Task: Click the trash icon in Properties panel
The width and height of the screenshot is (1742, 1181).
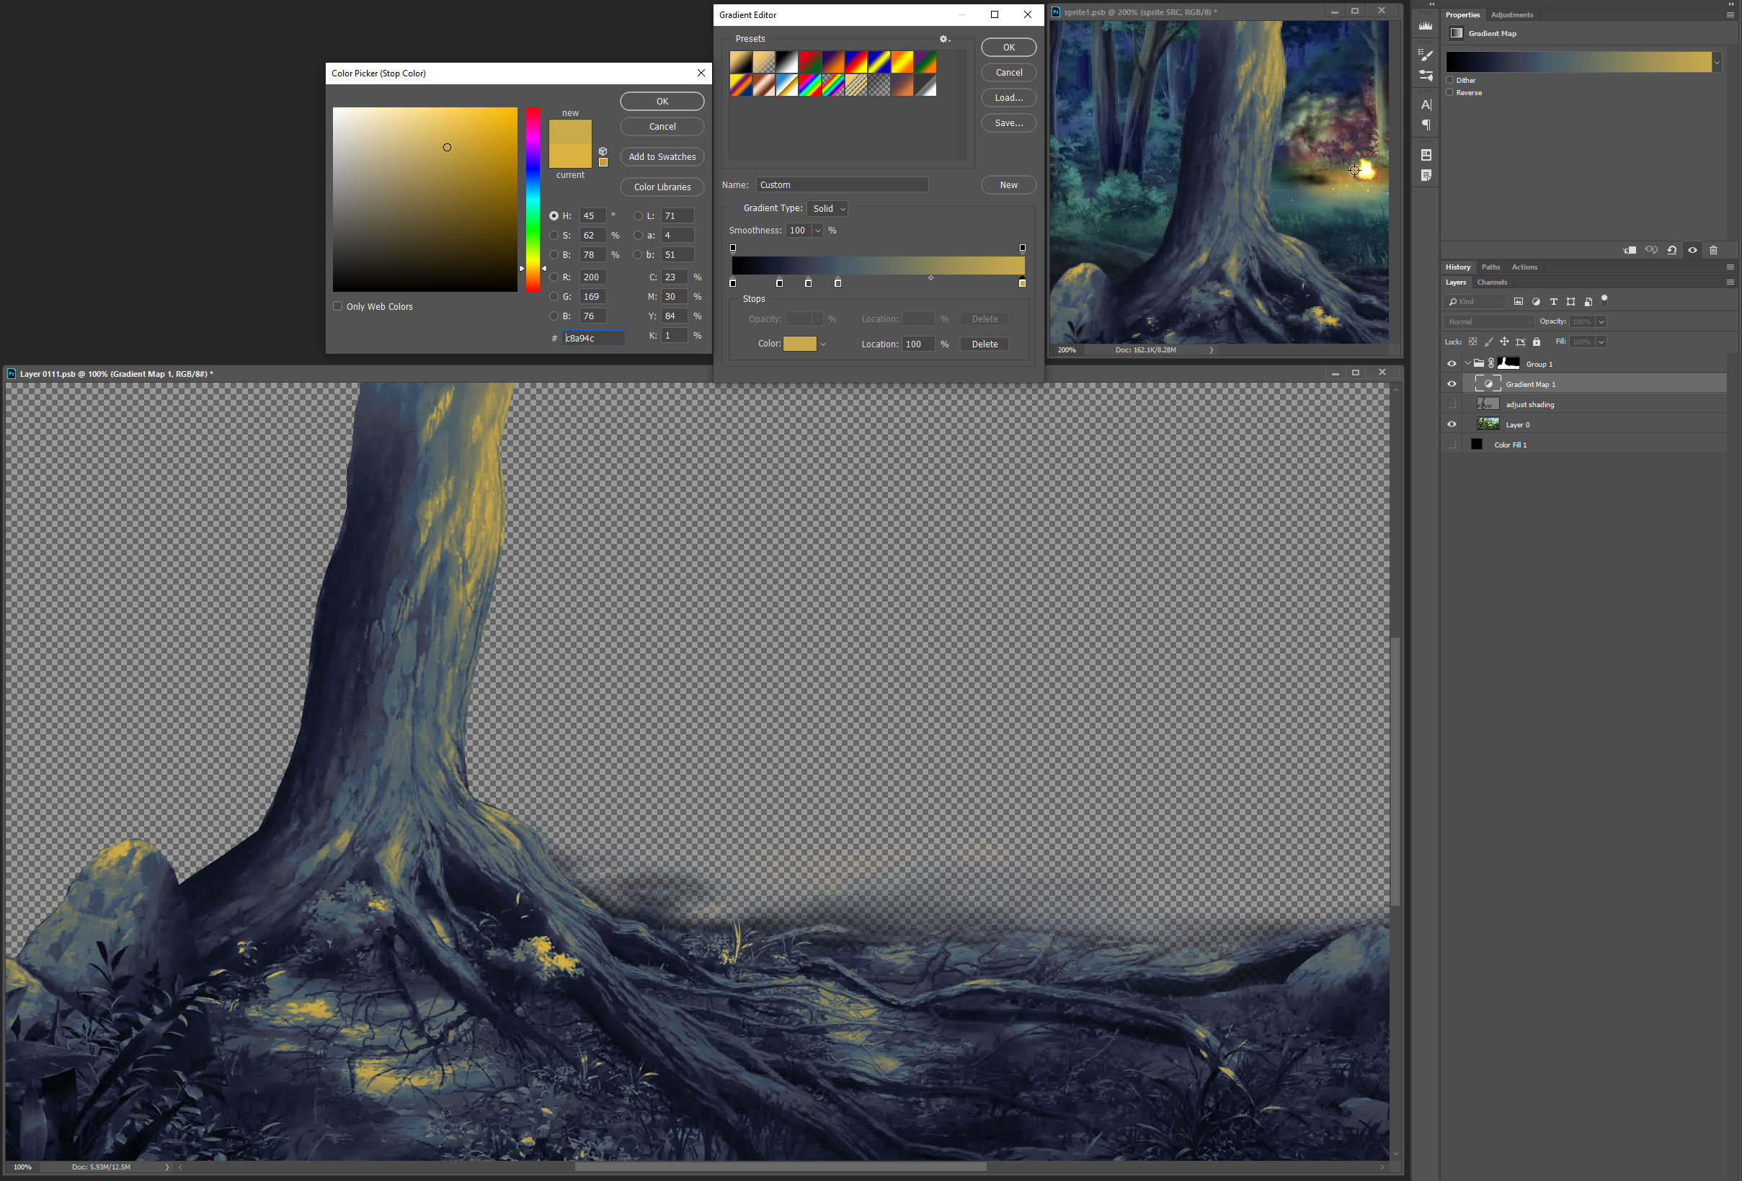Action: pos(1713,250)
